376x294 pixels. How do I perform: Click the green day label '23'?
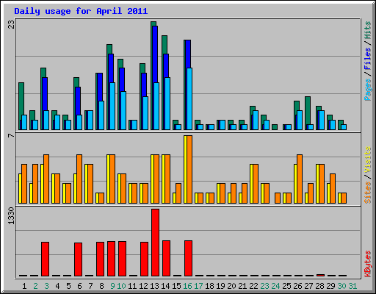tap(264, 286)
